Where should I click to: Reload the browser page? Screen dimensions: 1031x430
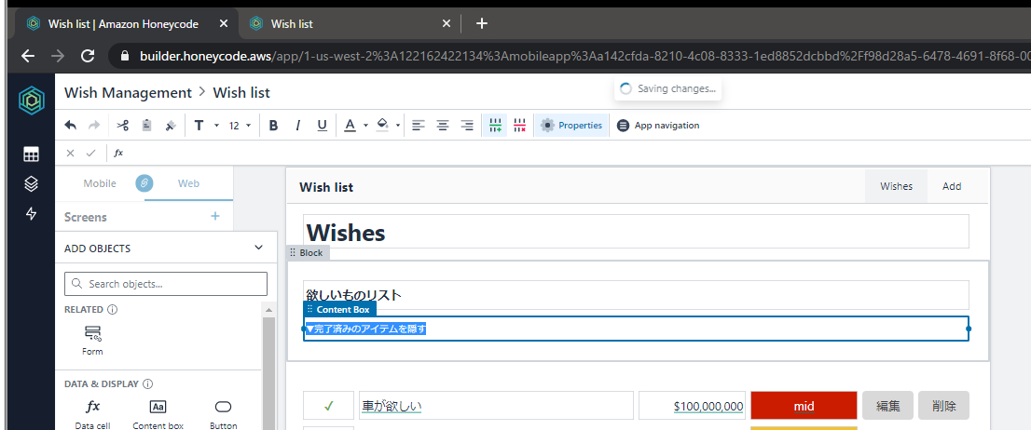[x=88, y=56]
